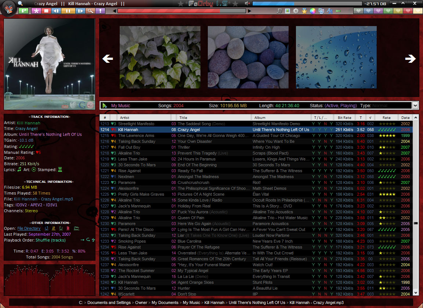Click the green P button

tap(23, 11)
